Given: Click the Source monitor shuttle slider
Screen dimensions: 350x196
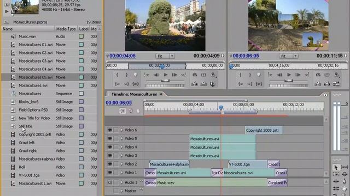Looking at the screenshot, I should coord(165,81).
